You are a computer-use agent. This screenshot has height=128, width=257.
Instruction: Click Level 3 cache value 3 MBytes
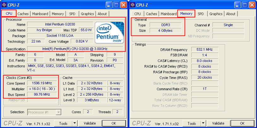92,100
